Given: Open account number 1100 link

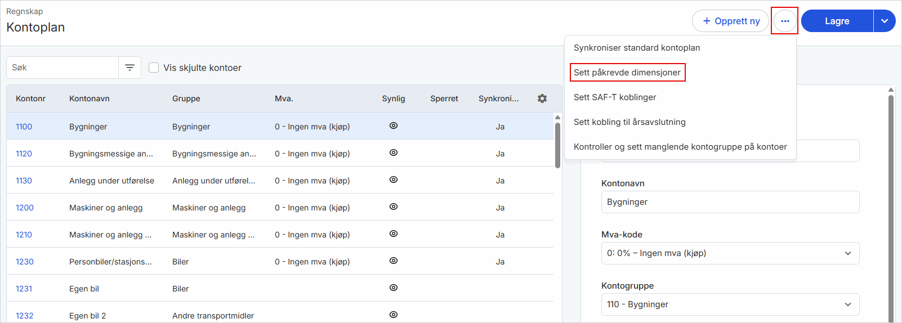Looking at the screenshot, I should (24, 127).
